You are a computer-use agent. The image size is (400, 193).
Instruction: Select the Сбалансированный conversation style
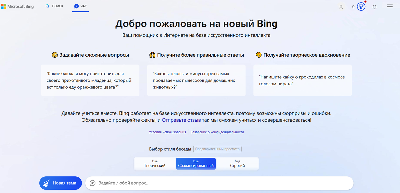point(196,164)
